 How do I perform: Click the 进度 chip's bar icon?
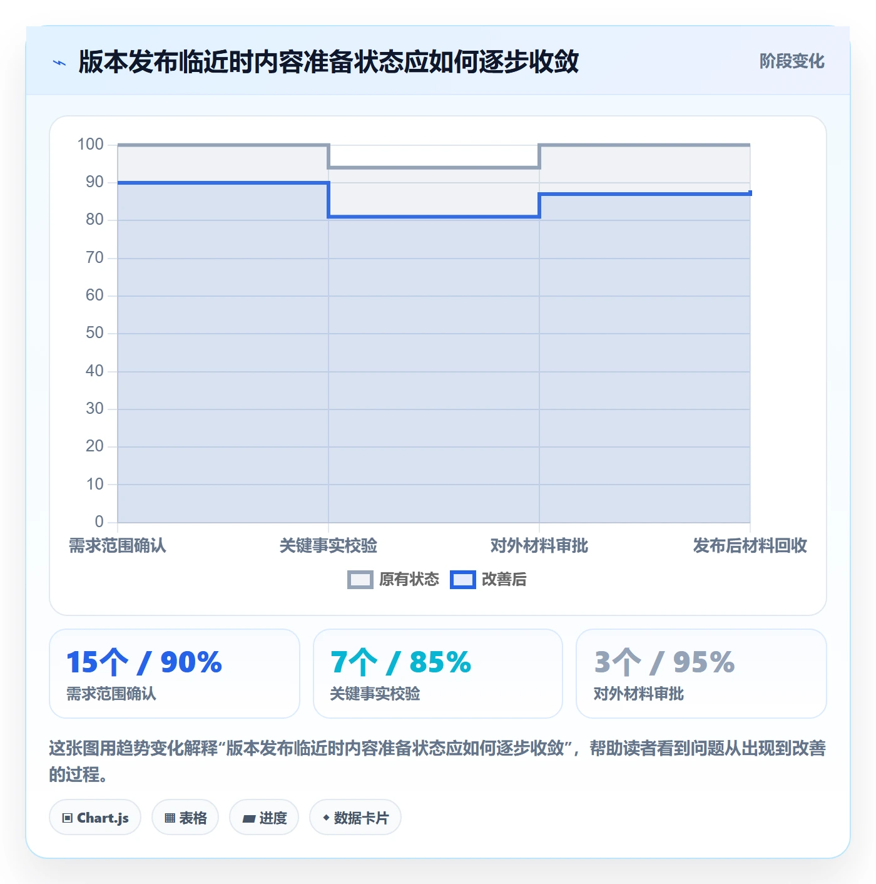pos(248,818)
